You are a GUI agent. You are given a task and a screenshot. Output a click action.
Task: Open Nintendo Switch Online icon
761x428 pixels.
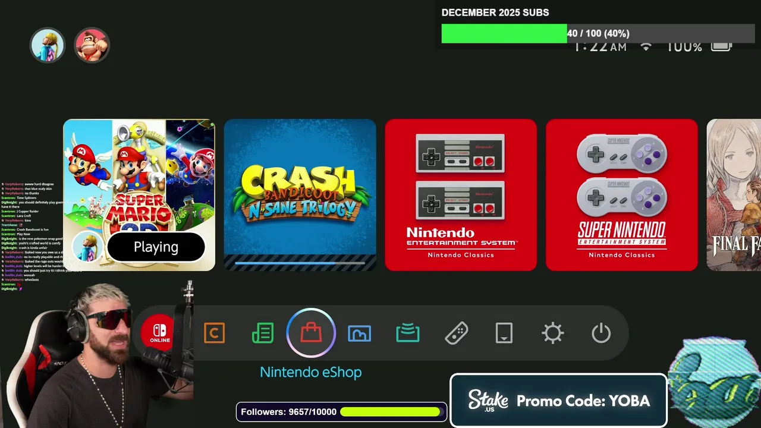click(x=160, y=333)
